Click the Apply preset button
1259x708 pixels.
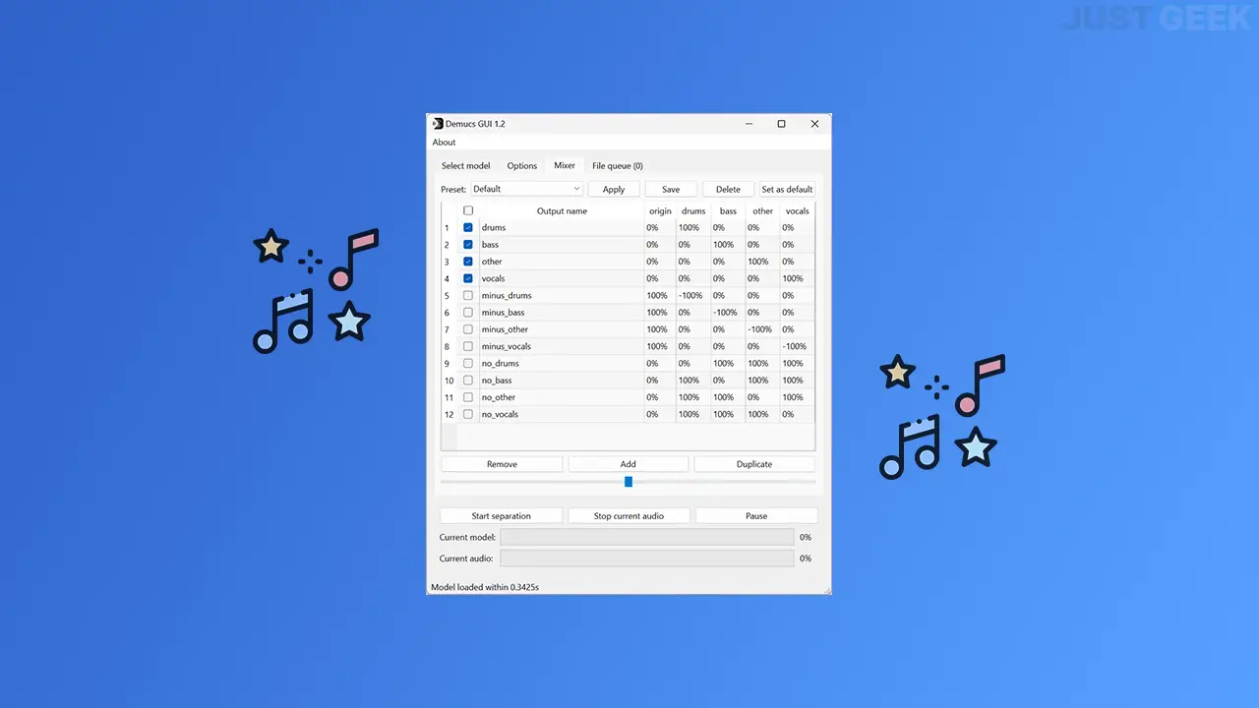[614, 189]
